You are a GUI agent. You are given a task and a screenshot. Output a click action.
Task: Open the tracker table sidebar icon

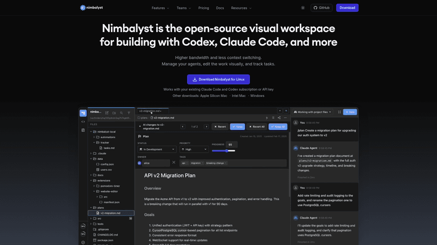pos(83,130)
